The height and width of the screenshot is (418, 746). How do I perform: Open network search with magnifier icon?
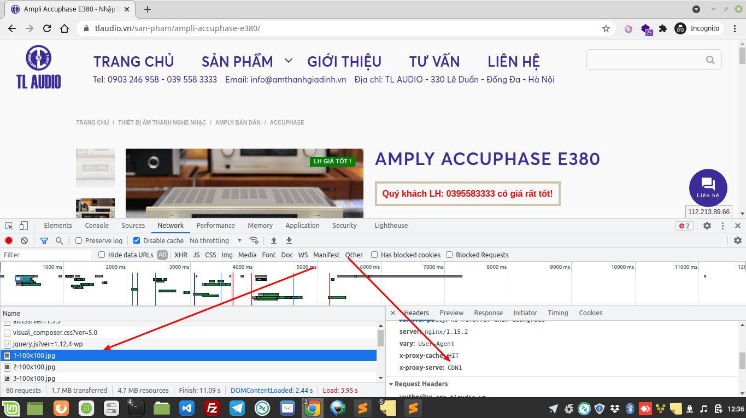(59, 240)
